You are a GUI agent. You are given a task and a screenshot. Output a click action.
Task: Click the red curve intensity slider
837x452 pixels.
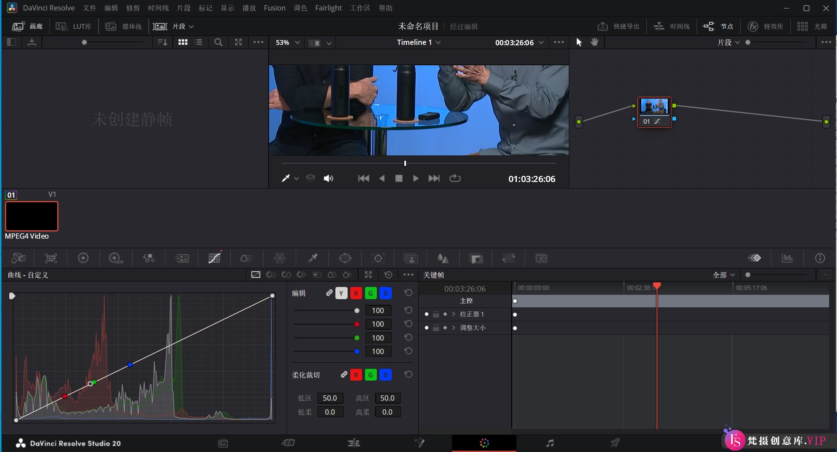(326, 324)
